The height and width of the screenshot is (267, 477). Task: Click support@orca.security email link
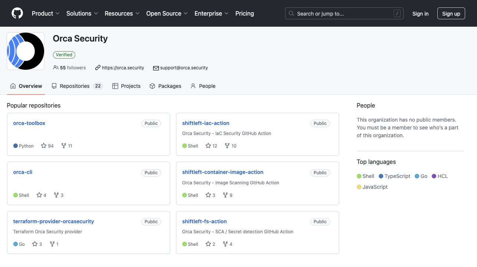coord(184,68)
